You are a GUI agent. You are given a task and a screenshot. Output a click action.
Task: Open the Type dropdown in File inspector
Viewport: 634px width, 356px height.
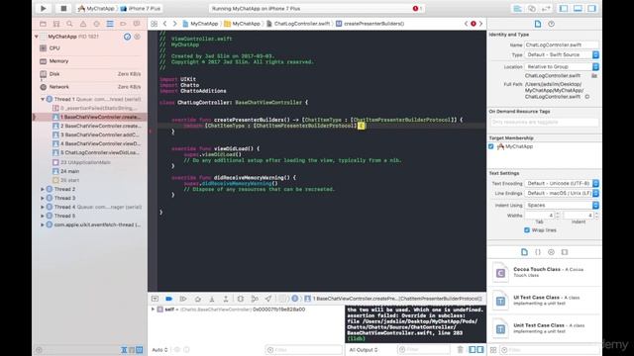click(562, 54)
